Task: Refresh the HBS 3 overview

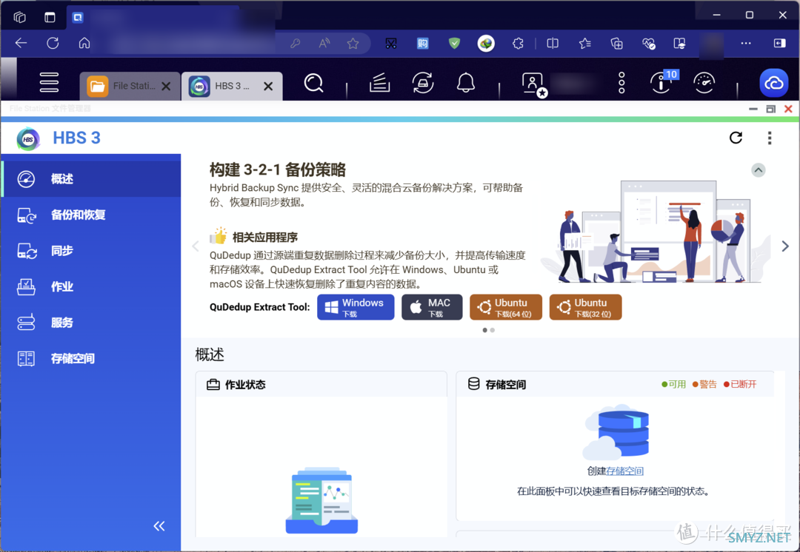Action: click(x=736, y=138)
